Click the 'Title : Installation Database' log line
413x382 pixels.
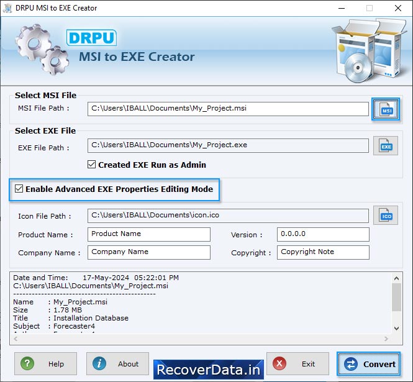click(71, 318)
